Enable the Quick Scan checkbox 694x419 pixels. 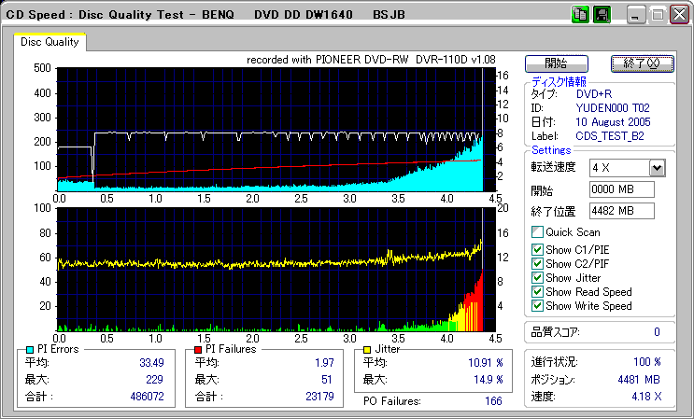(x=537, y=232)
